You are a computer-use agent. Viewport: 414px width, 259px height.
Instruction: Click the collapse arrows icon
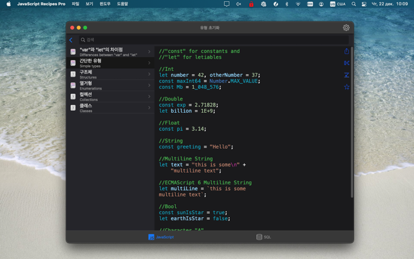(346, 63)
